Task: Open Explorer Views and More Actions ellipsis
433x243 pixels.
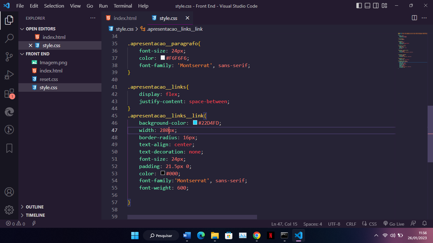Action: coord(93,18)
